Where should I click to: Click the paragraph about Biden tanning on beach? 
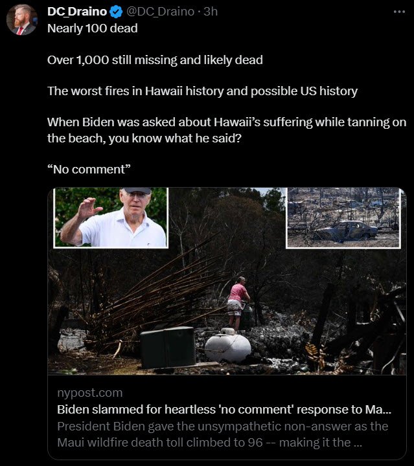pyautogui.click(x=227, y=130)
